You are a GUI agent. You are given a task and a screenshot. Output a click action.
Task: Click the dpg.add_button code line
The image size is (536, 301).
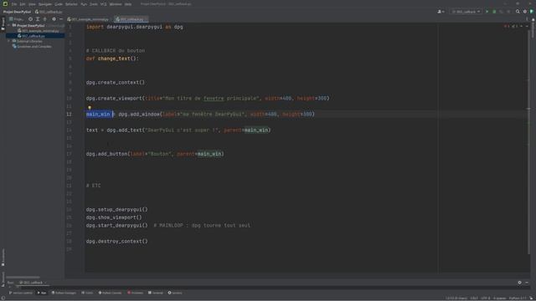tap(155, 154)
